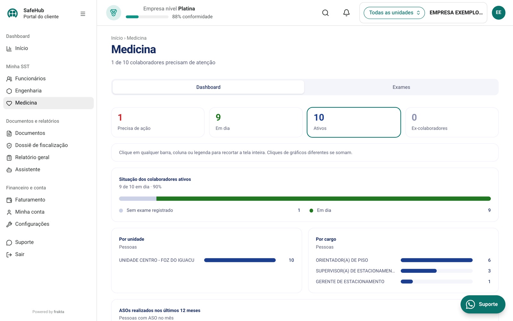Viewport: 513px width, 321px height.
Task: Toggle Sem exame registrado legend filter
Action: (x=210, y=211)
